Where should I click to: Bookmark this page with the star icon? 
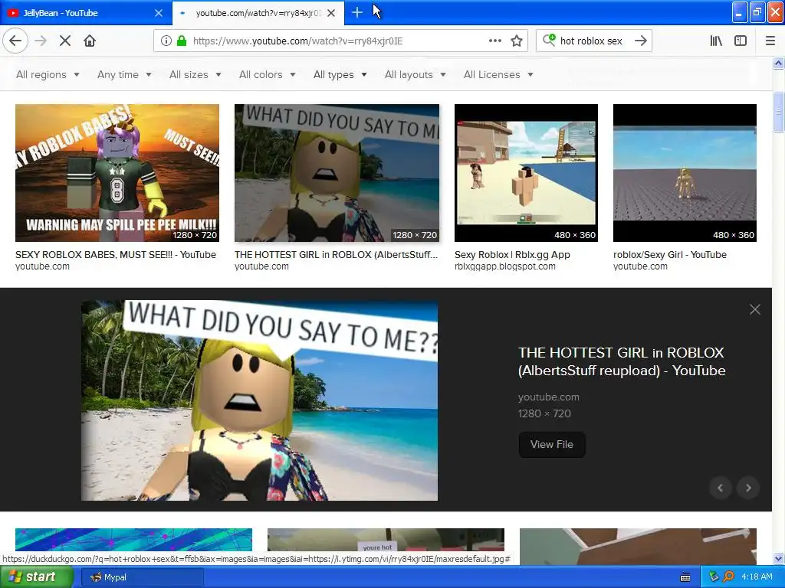point(517,41)
